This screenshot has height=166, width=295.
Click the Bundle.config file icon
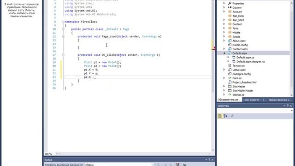[230, 45]
